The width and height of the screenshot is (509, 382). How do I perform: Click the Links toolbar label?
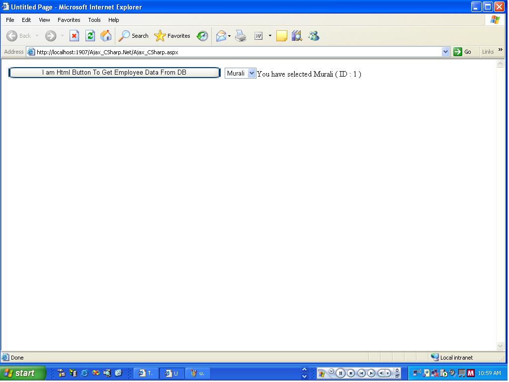pos(488,52)
